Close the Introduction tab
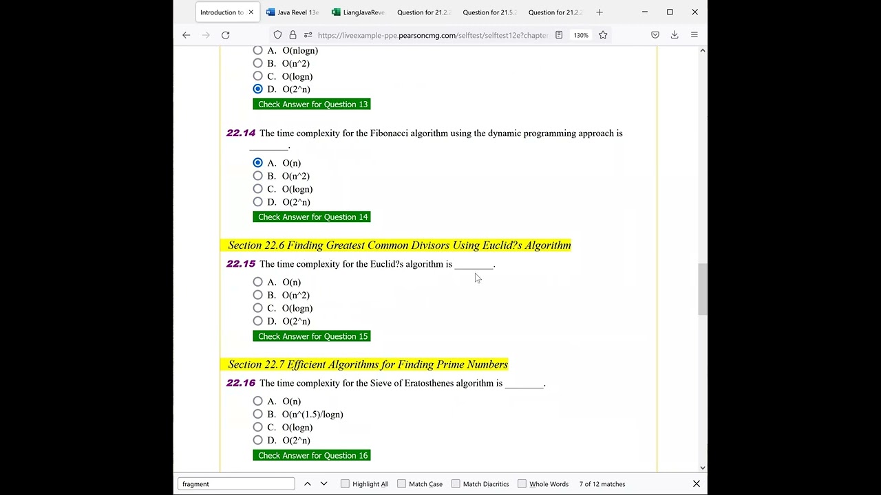Screen dimensions: 881x495 coord(251,12)
